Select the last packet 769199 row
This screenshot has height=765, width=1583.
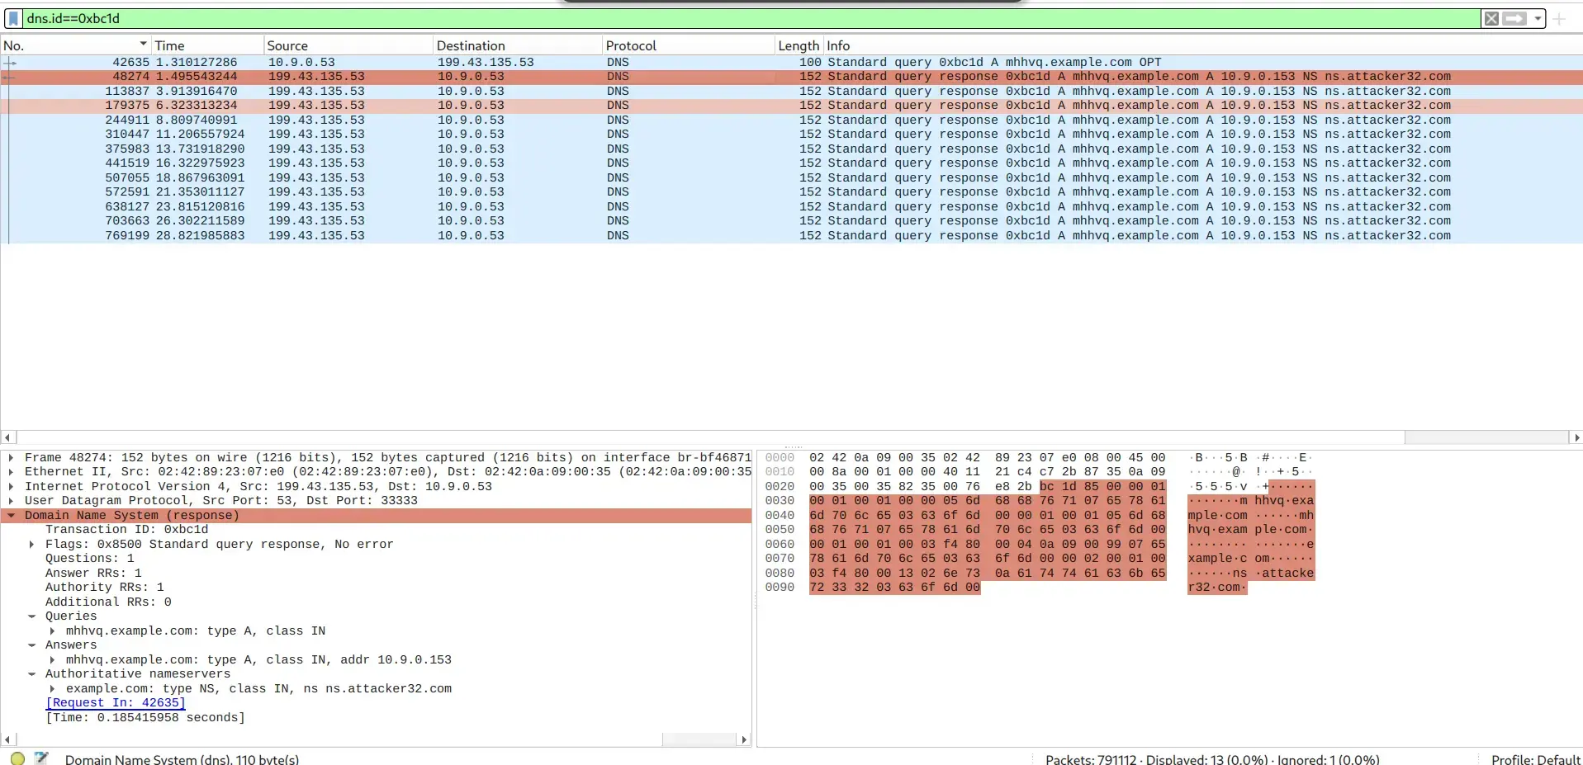point(791,235)
